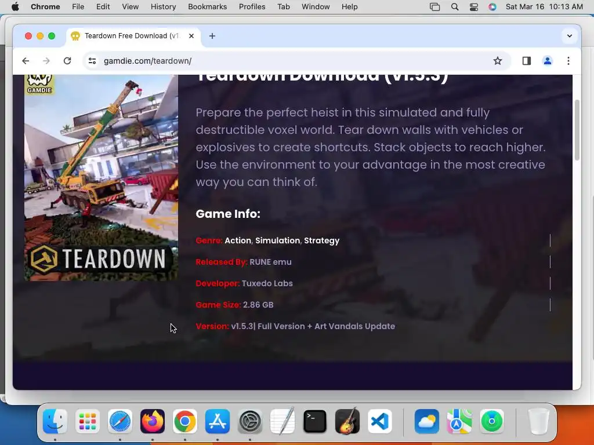Open a new tab with plus button

coord(212,36)
